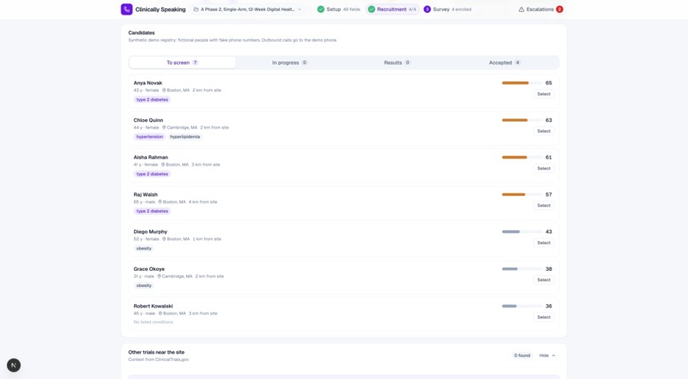Click Diego Murphy's obesity tag
This screenshot has width=688, height=379.
[144, 249]
